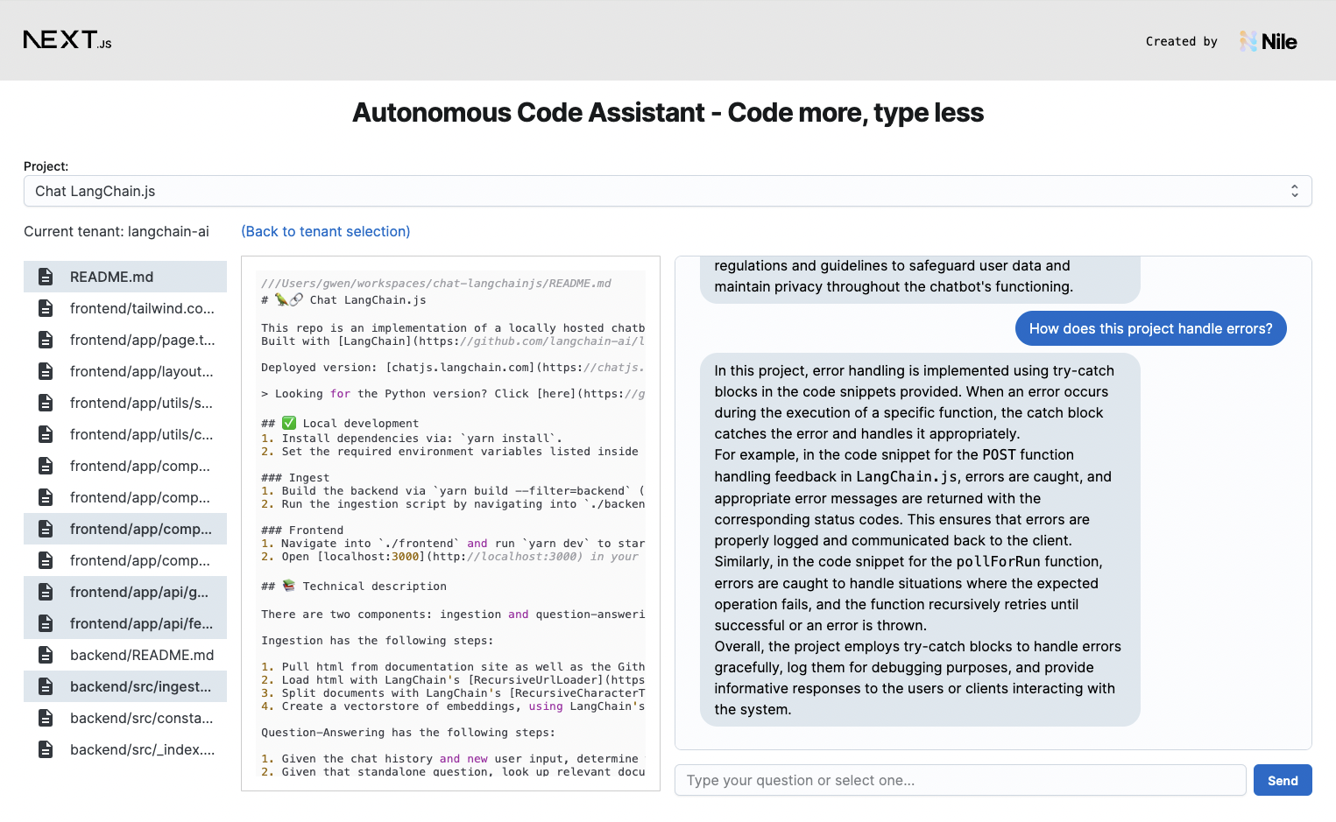Click the file icon beside frontend/app/layout...
Viewport: 1336px width, 822px height.
(45, 371)
